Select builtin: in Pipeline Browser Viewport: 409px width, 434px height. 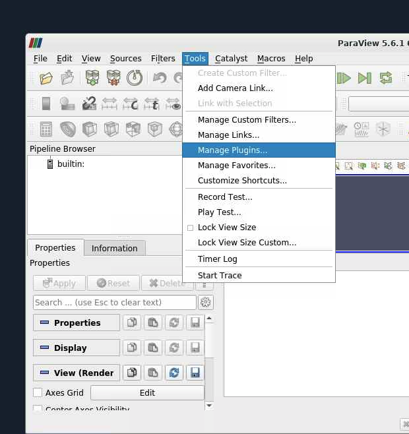click(71, 164)
